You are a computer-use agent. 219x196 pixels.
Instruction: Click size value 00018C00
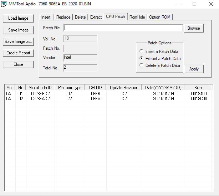(x=198, y=99)
